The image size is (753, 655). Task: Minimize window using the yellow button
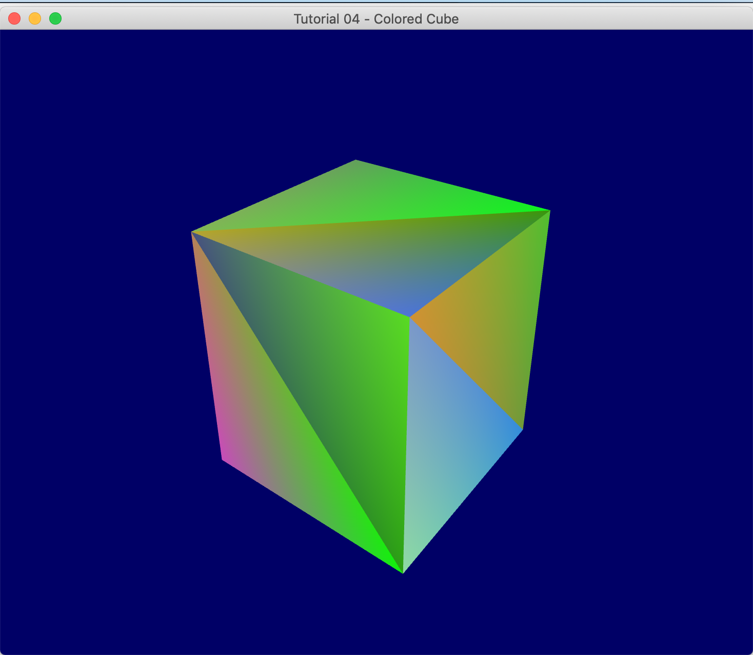click(35, 19)
